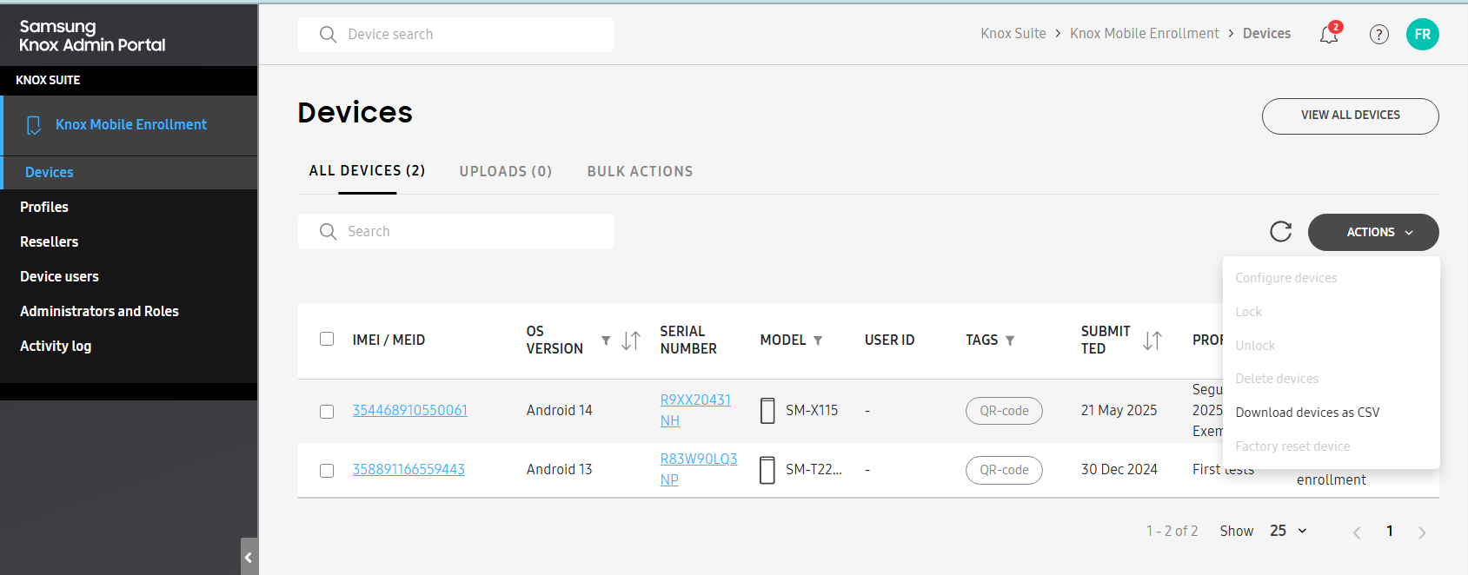This screenshot has height=575, width=1468.
Task: Click the 30 Dec 2024 date cell
Action: click(x=1119, y=469)
